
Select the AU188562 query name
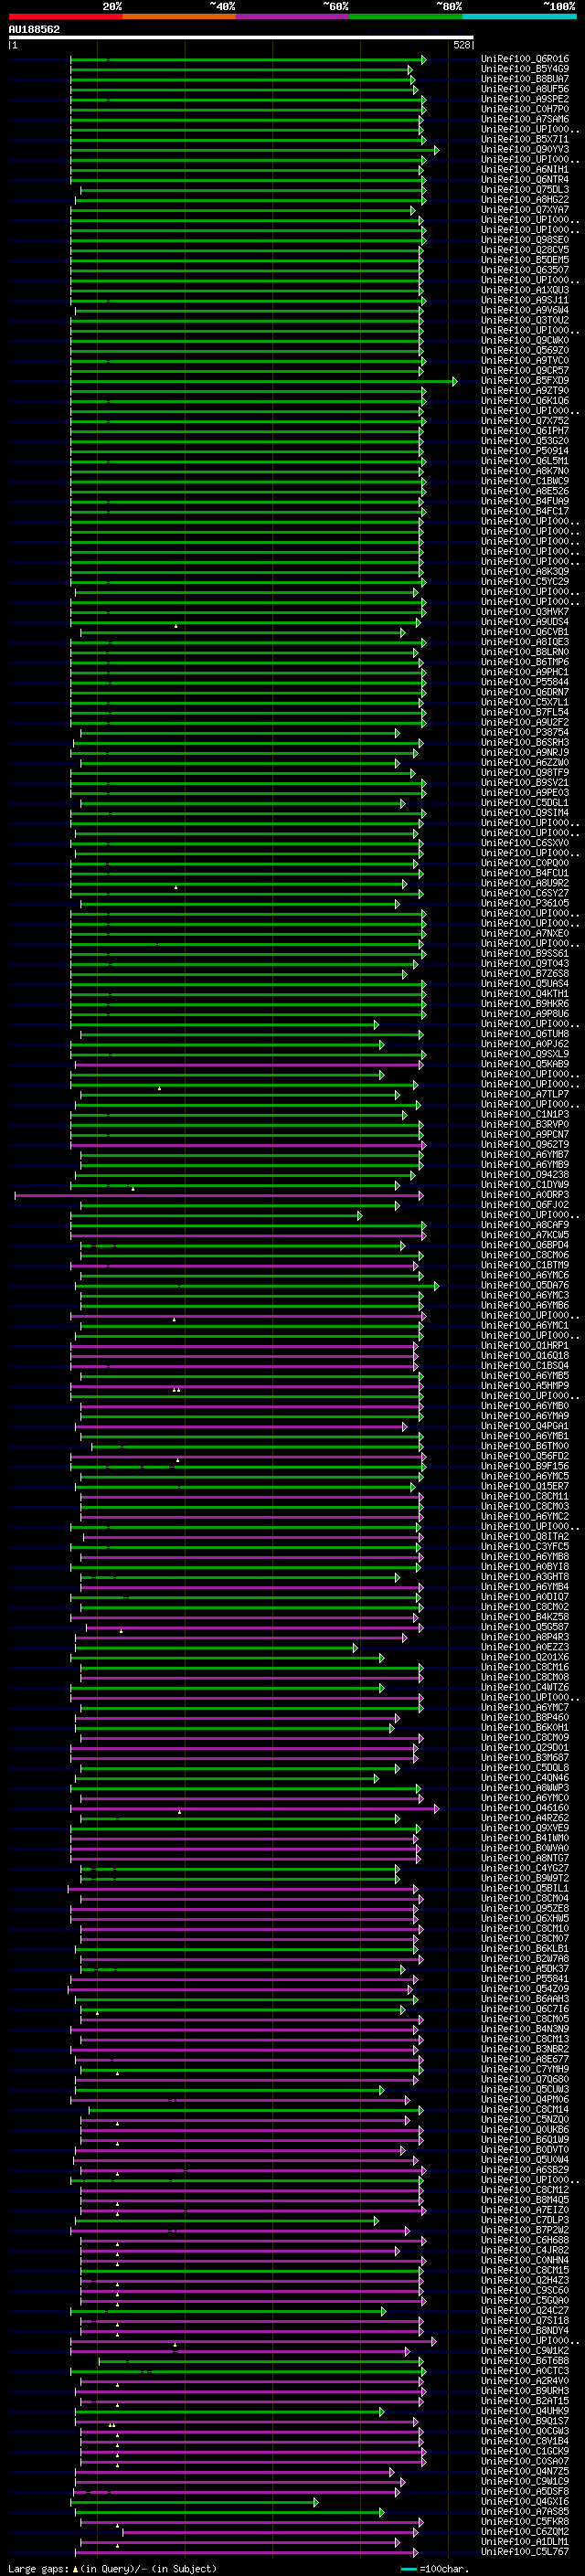34,29
